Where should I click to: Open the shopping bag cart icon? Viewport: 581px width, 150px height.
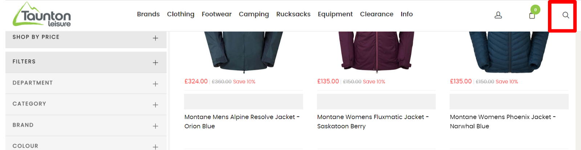[532, 16]
